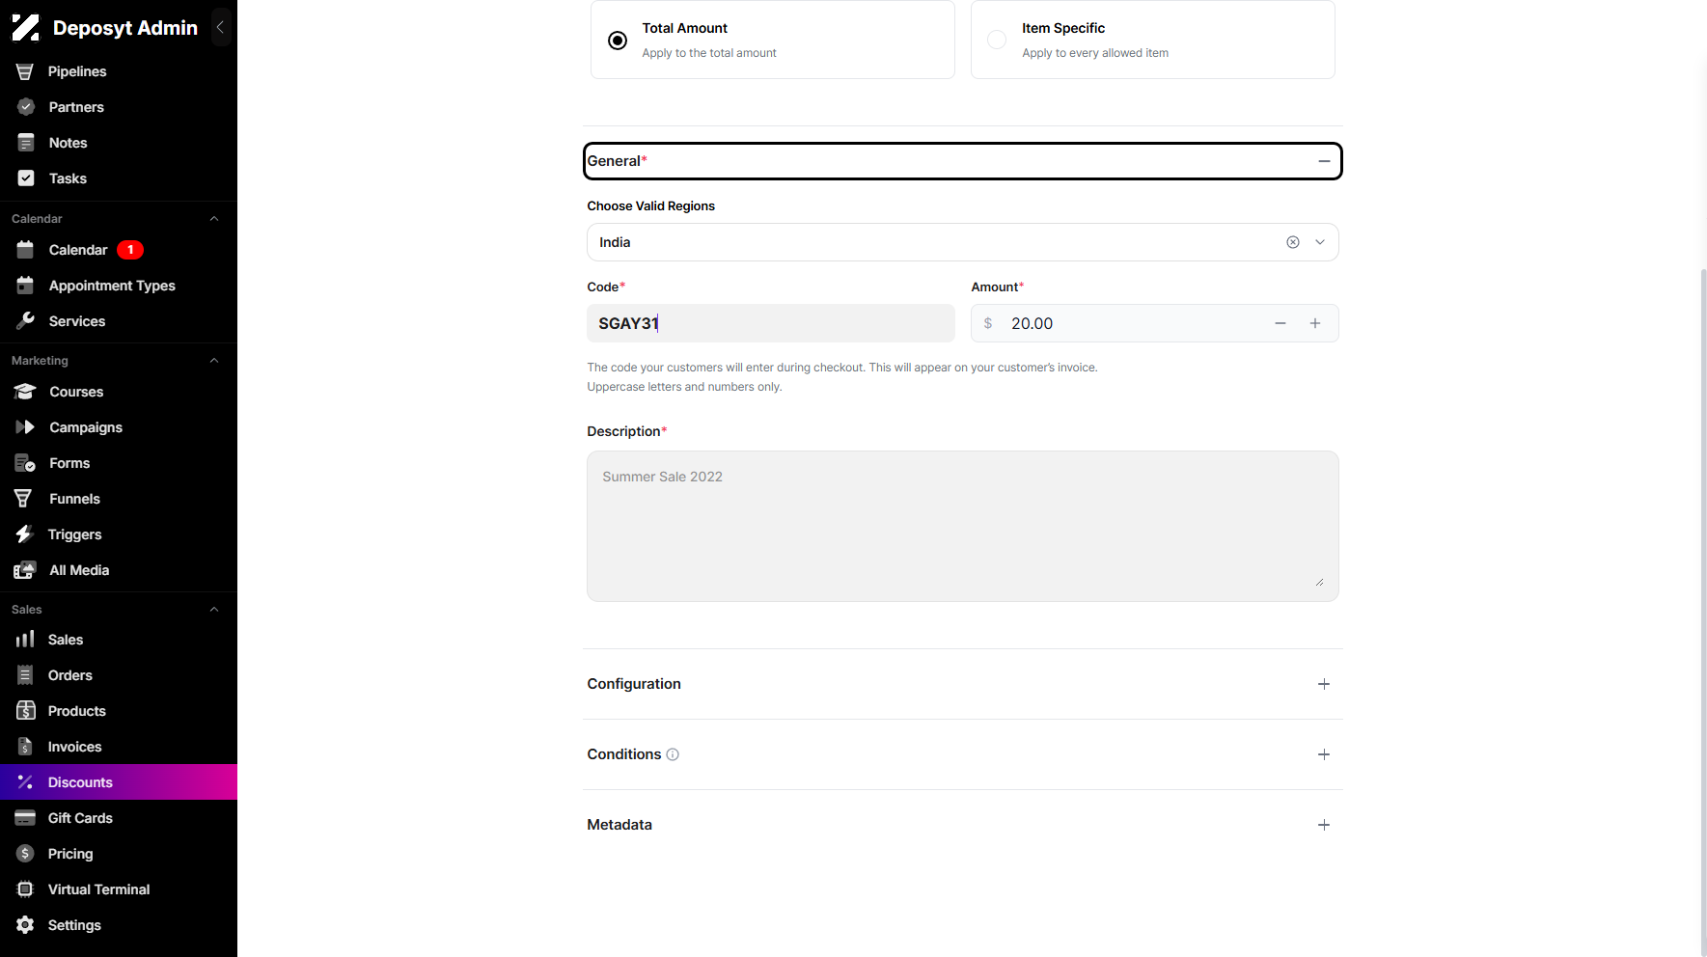The image size is (1707, 957).
Task: Click the Orders list icon
Action: tap(25, 675)
